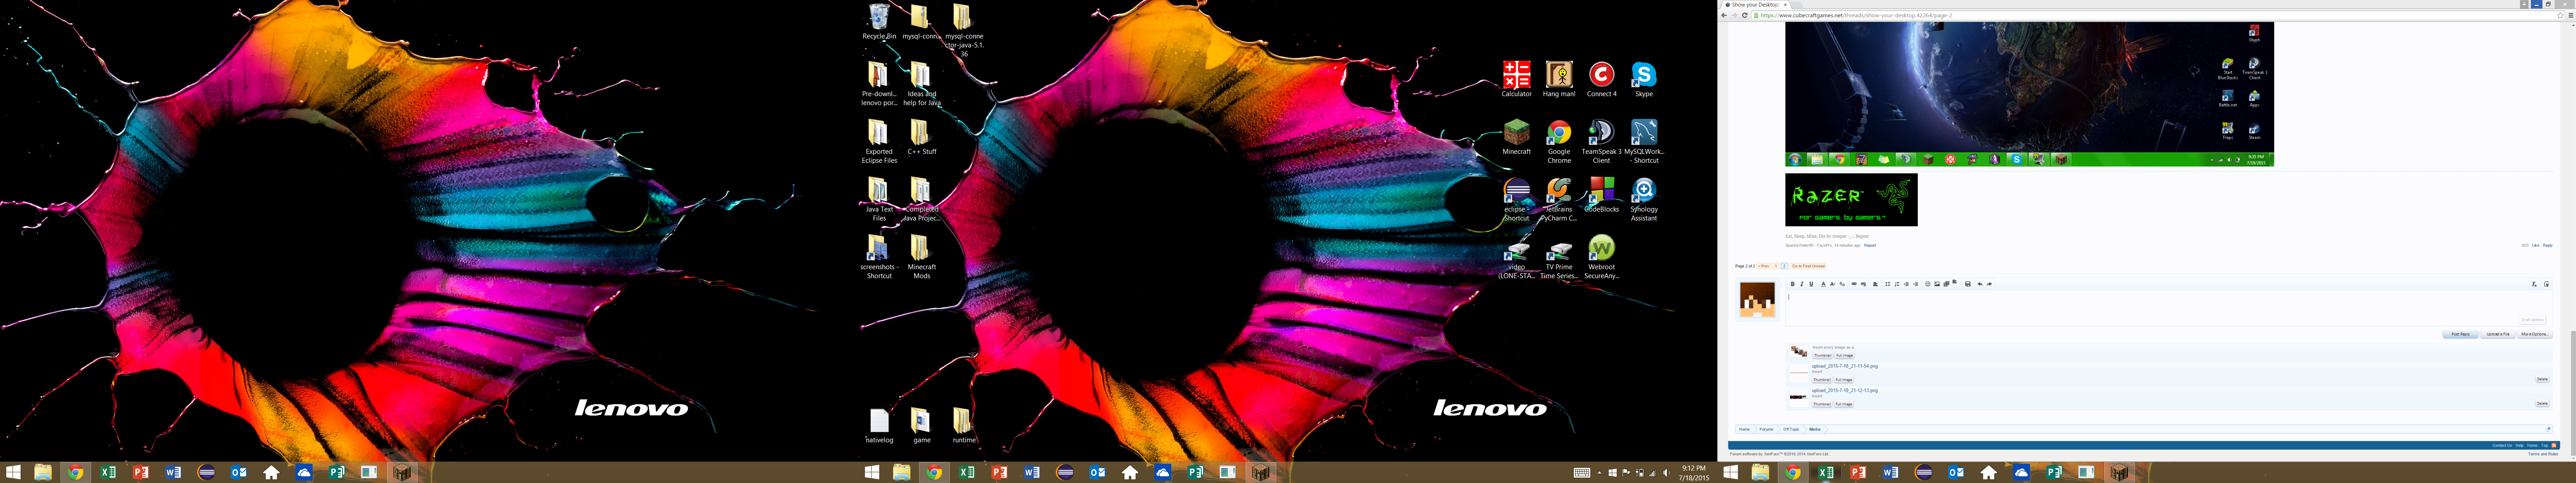The image size is (2576, 483).
Task: Click the Chrome reload button
Action: (1744, 15)
